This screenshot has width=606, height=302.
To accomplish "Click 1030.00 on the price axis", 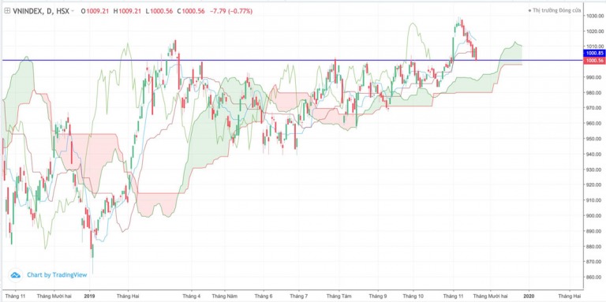I will coord(595,16).
